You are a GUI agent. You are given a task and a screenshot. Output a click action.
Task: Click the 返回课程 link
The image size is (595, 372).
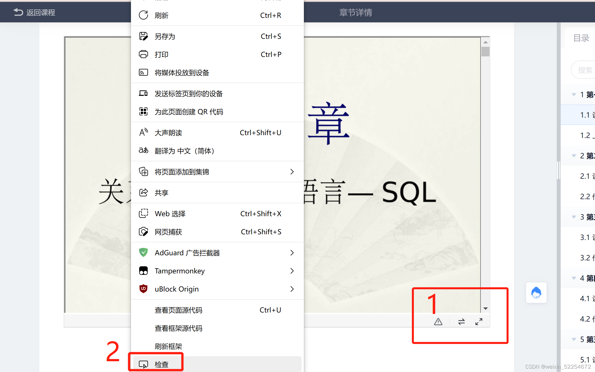tap(41, 12)
